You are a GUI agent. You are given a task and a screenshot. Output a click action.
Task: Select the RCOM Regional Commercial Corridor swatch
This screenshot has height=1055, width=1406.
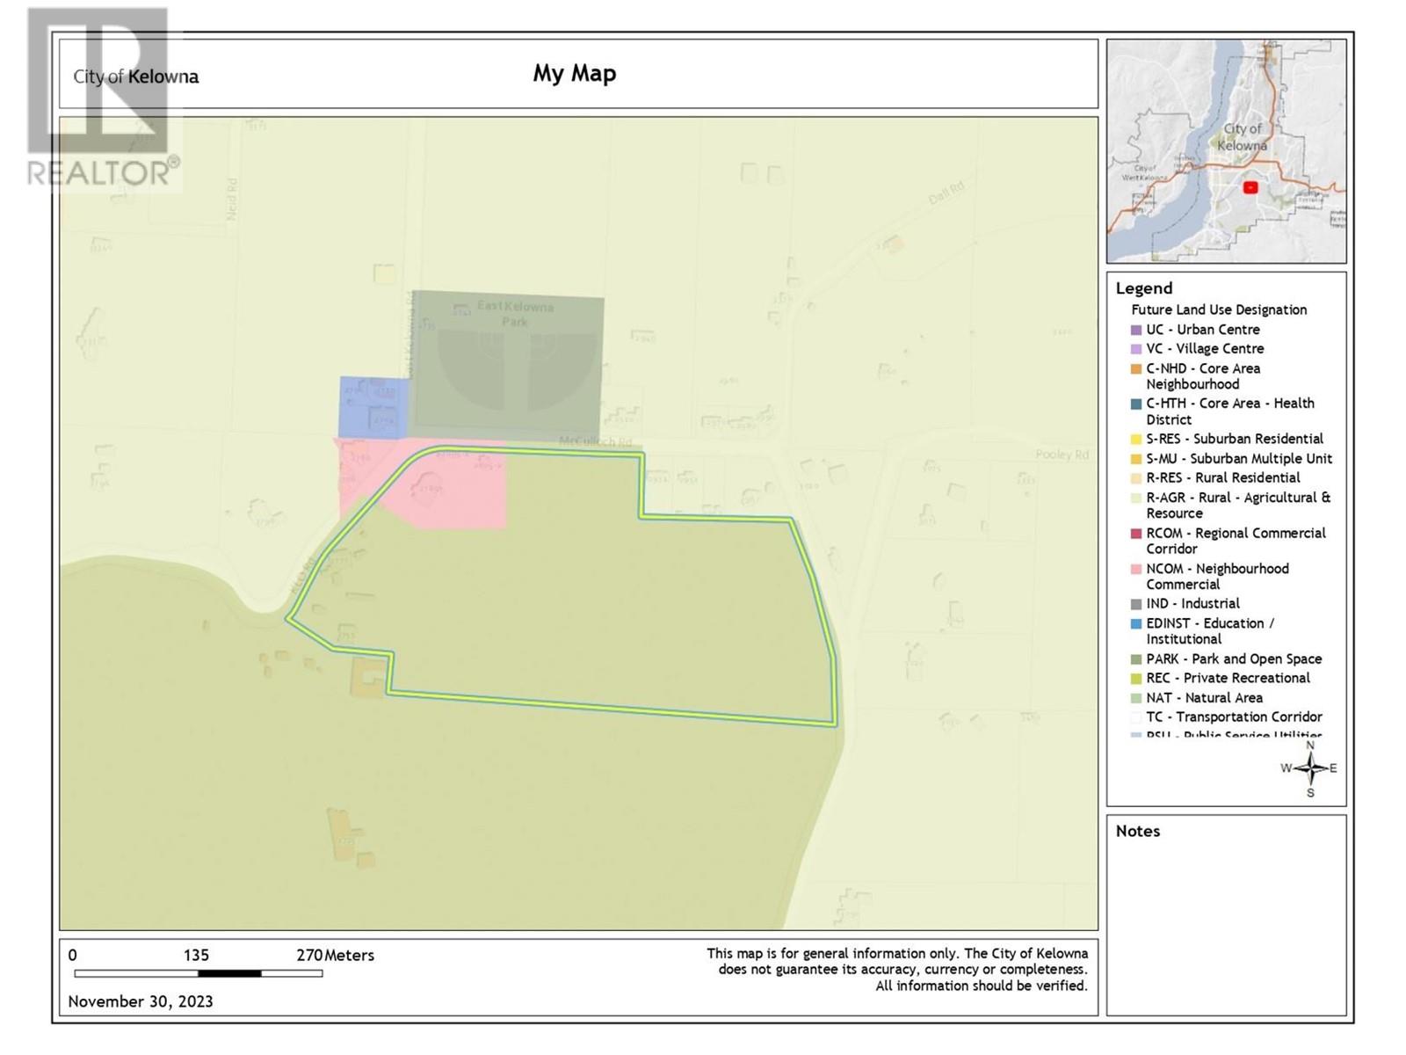tap(1136, 534)
